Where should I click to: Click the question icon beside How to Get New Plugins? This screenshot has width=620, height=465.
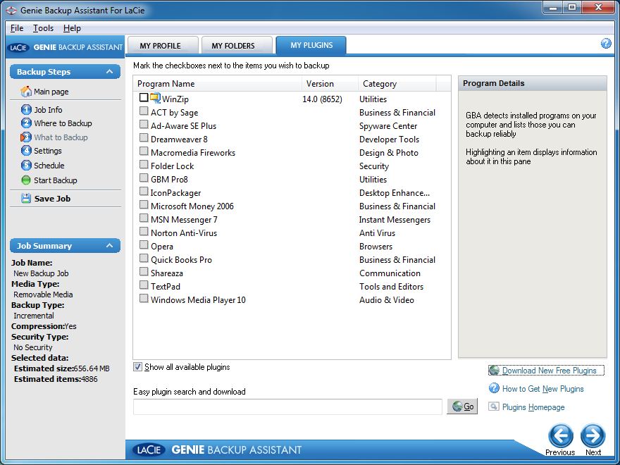[494, 388]
